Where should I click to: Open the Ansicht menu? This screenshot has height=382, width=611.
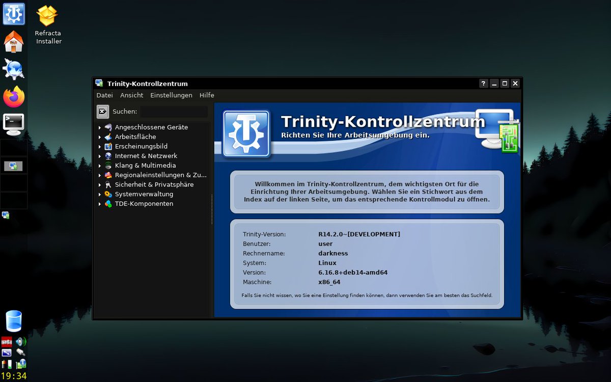[x=131, y=95]
